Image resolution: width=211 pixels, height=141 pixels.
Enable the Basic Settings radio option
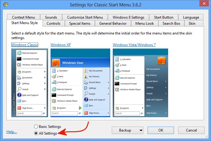tap(47, 127)
